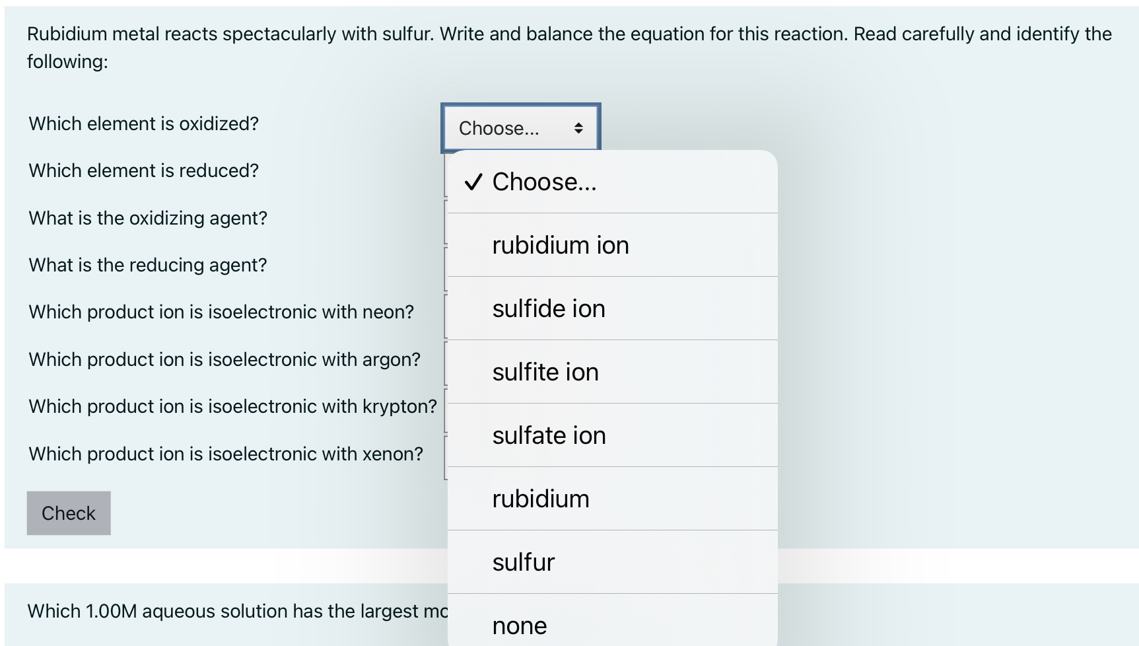Click the checkmark beside "Choose..."
Viewport: 1139px width, 646px height.
[x=473, y=182]
